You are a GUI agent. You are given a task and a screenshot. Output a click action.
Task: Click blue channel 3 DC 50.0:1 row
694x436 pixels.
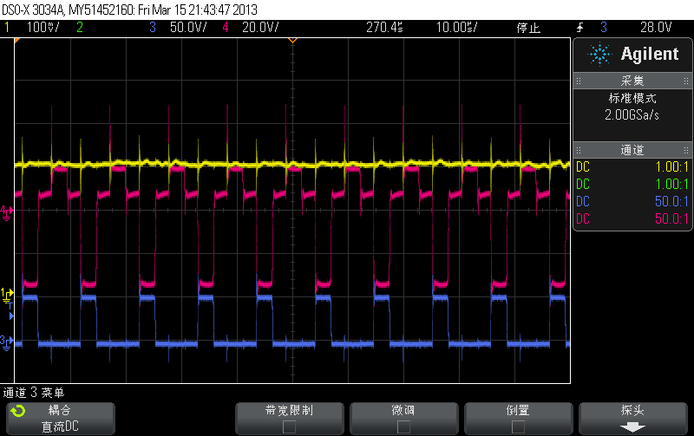[x=632, y=202]
